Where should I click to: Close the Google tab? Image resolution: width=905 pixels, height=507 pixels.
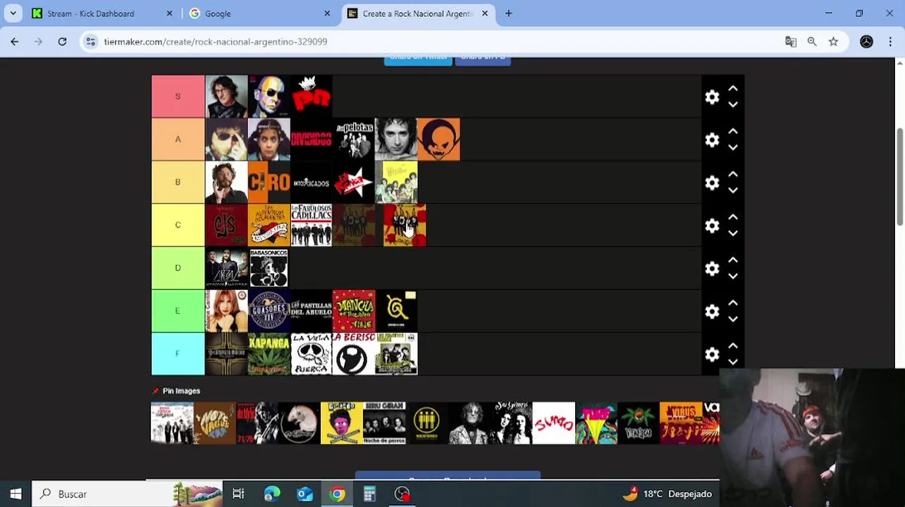click(327, 13)
